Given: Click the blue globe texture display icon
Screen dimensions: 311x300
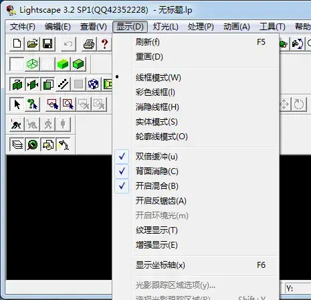Looking at the screenshot, I should coord(94,84).
